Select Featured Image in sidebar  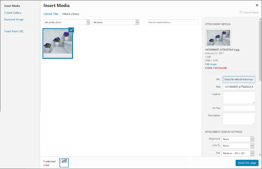tap(14, 19)
